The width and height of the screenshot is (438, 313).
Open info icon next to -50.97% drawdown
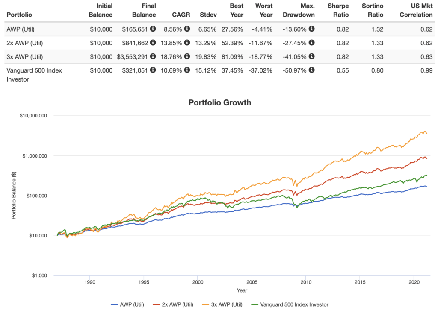[x=312, y=70]
